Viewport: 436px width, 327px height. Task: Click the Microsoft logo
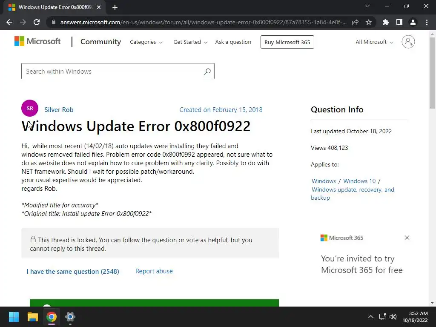tap(37, 41)
